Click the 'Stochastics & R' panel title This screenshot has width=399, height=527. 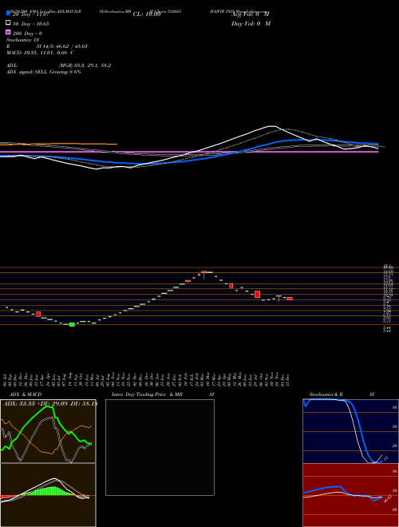tap(326, 394)
